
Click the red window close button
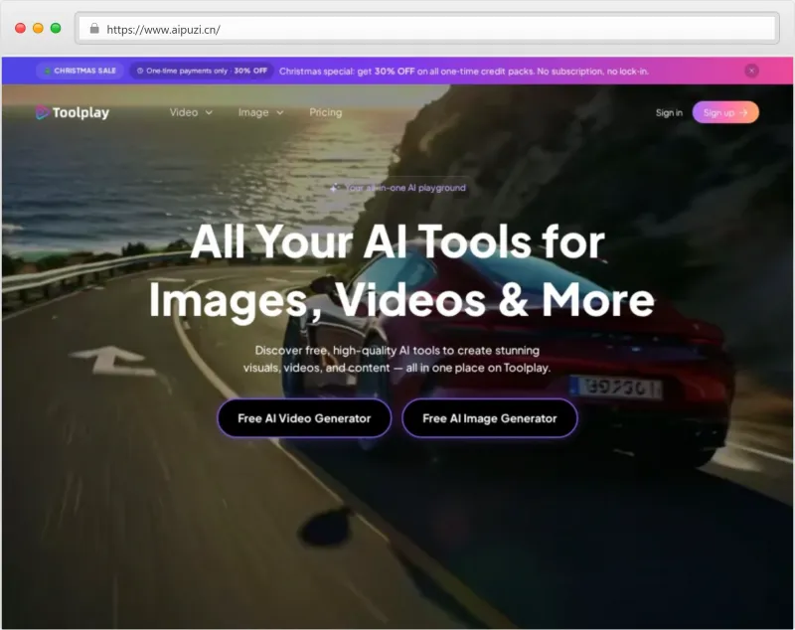[x=20, y=29]
